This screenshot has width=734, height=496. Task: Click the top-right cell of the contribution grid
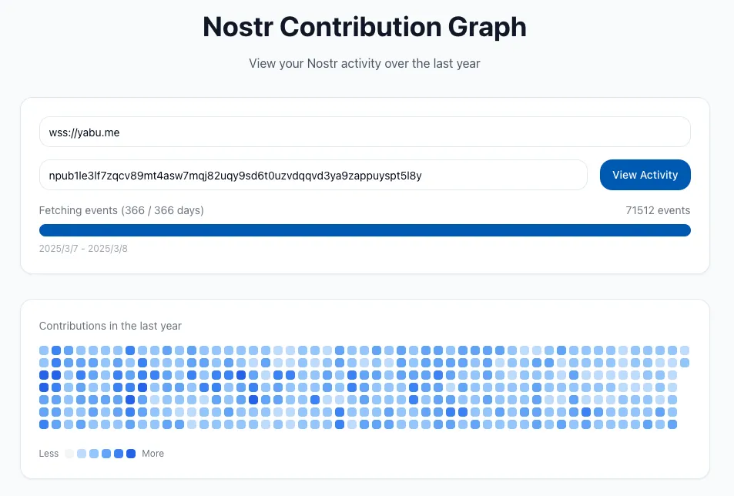click(685, 350)
